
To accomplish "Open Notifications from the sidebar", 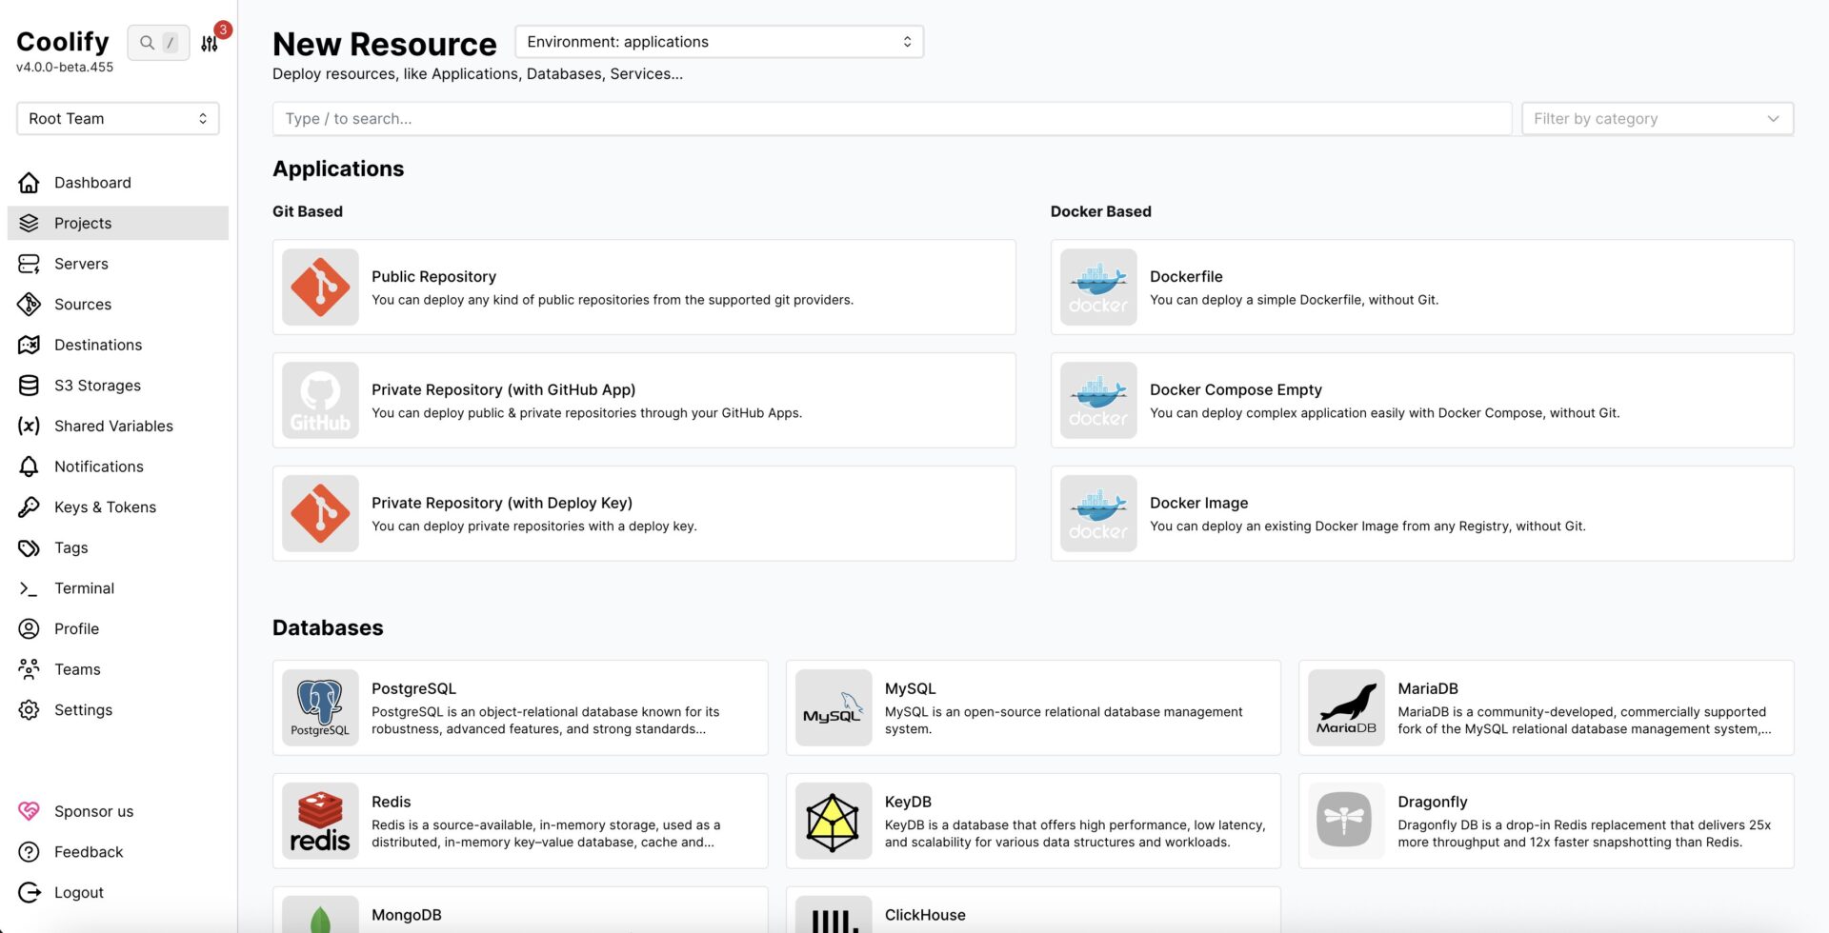I will coord(96,466).
